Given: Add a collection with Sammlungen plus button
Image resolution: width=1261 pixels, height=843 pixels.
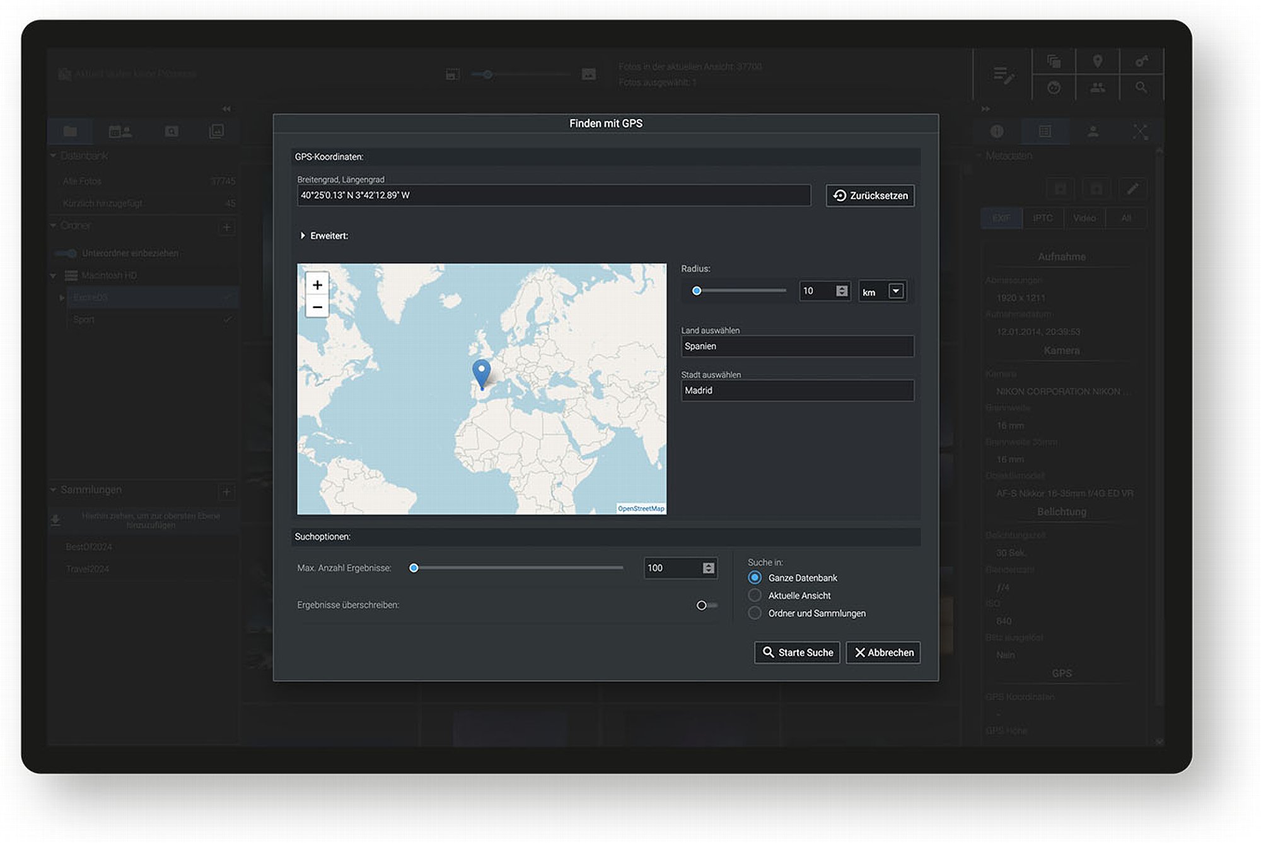Looking at the screenshot, I should tap(226, 491).
